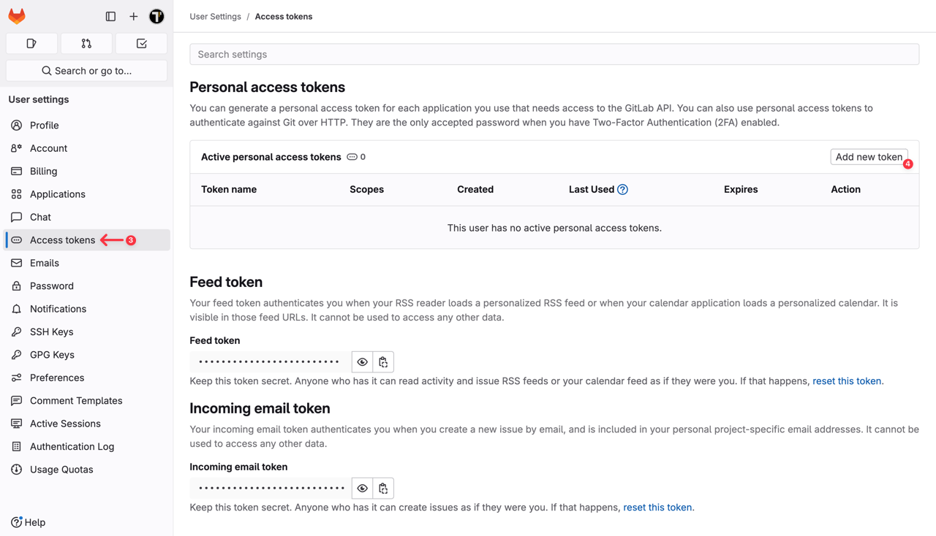Click the help icon next to Last Used
This screenshot has height=536, width=936.
click(622, 189)
